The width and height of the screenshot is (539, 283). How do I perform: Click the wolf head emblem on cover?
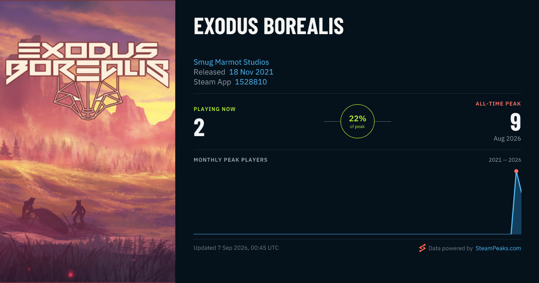pyautogui.click(x=87, y=100)
